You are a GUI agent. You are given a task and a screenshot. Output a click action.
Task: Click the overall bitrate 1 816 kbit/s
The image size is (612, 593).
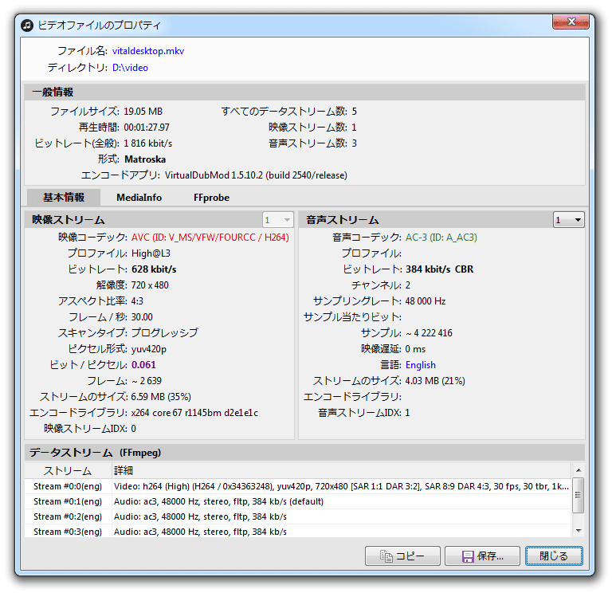[148, 143]
